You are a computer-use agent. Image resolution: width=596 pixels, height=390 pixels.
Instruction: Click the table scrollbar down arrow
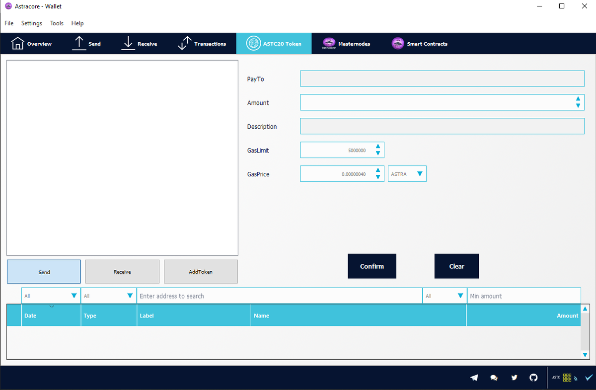tap(585, 354)
